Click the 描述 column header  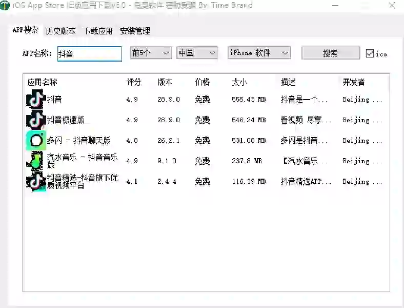click(288, 82)
